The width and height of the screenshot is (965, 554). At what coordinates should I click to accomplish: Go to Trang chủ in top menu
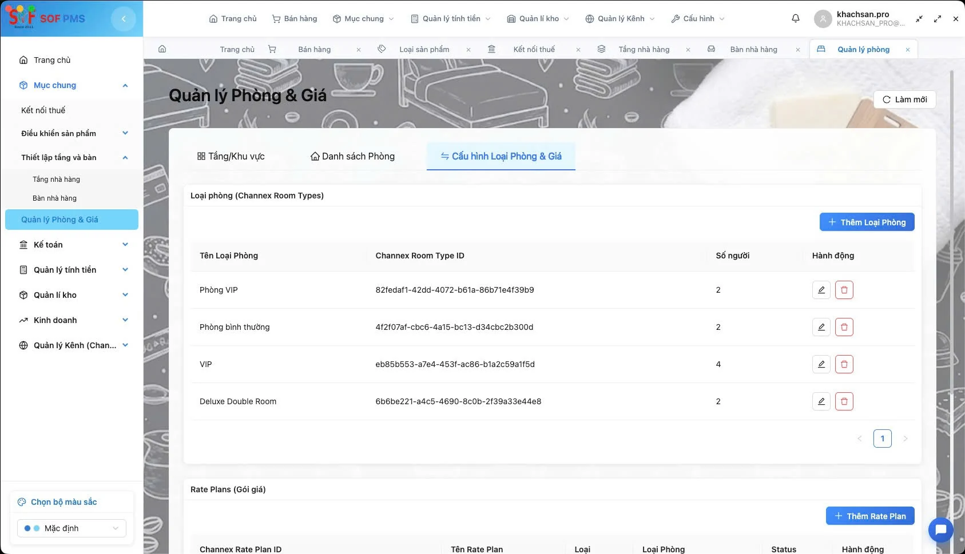(x=233, y=19)
